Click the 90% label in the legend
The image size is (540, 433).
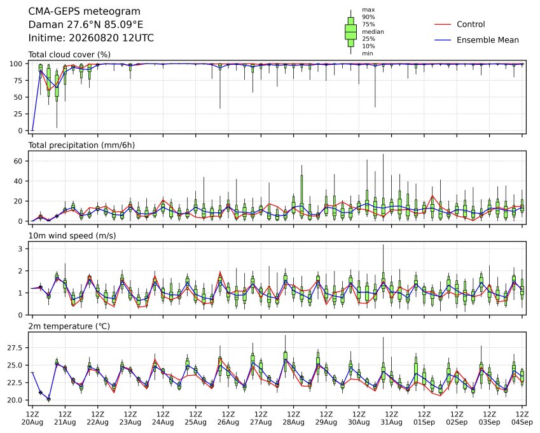368,17
